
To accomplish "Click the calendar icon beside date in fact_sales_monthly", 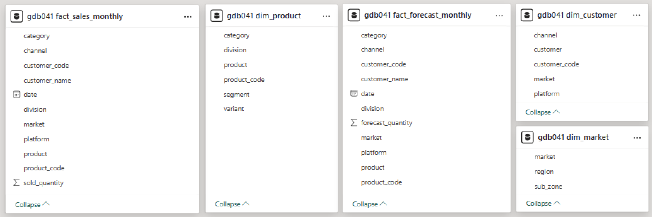I will click(x=17, y=94).
